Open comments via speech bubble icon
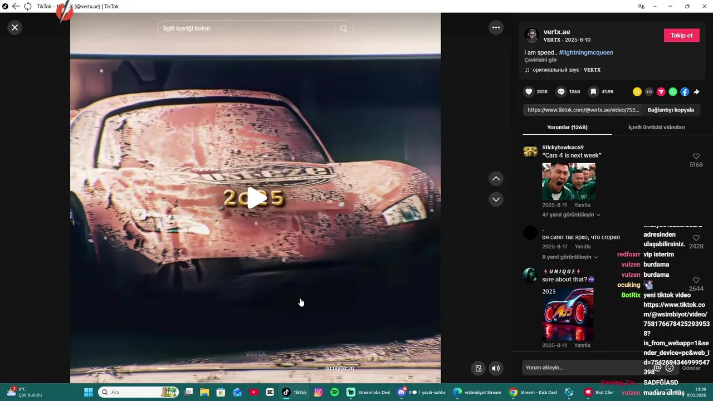Viewport: 713px width, 401px height. click(561, 91)
